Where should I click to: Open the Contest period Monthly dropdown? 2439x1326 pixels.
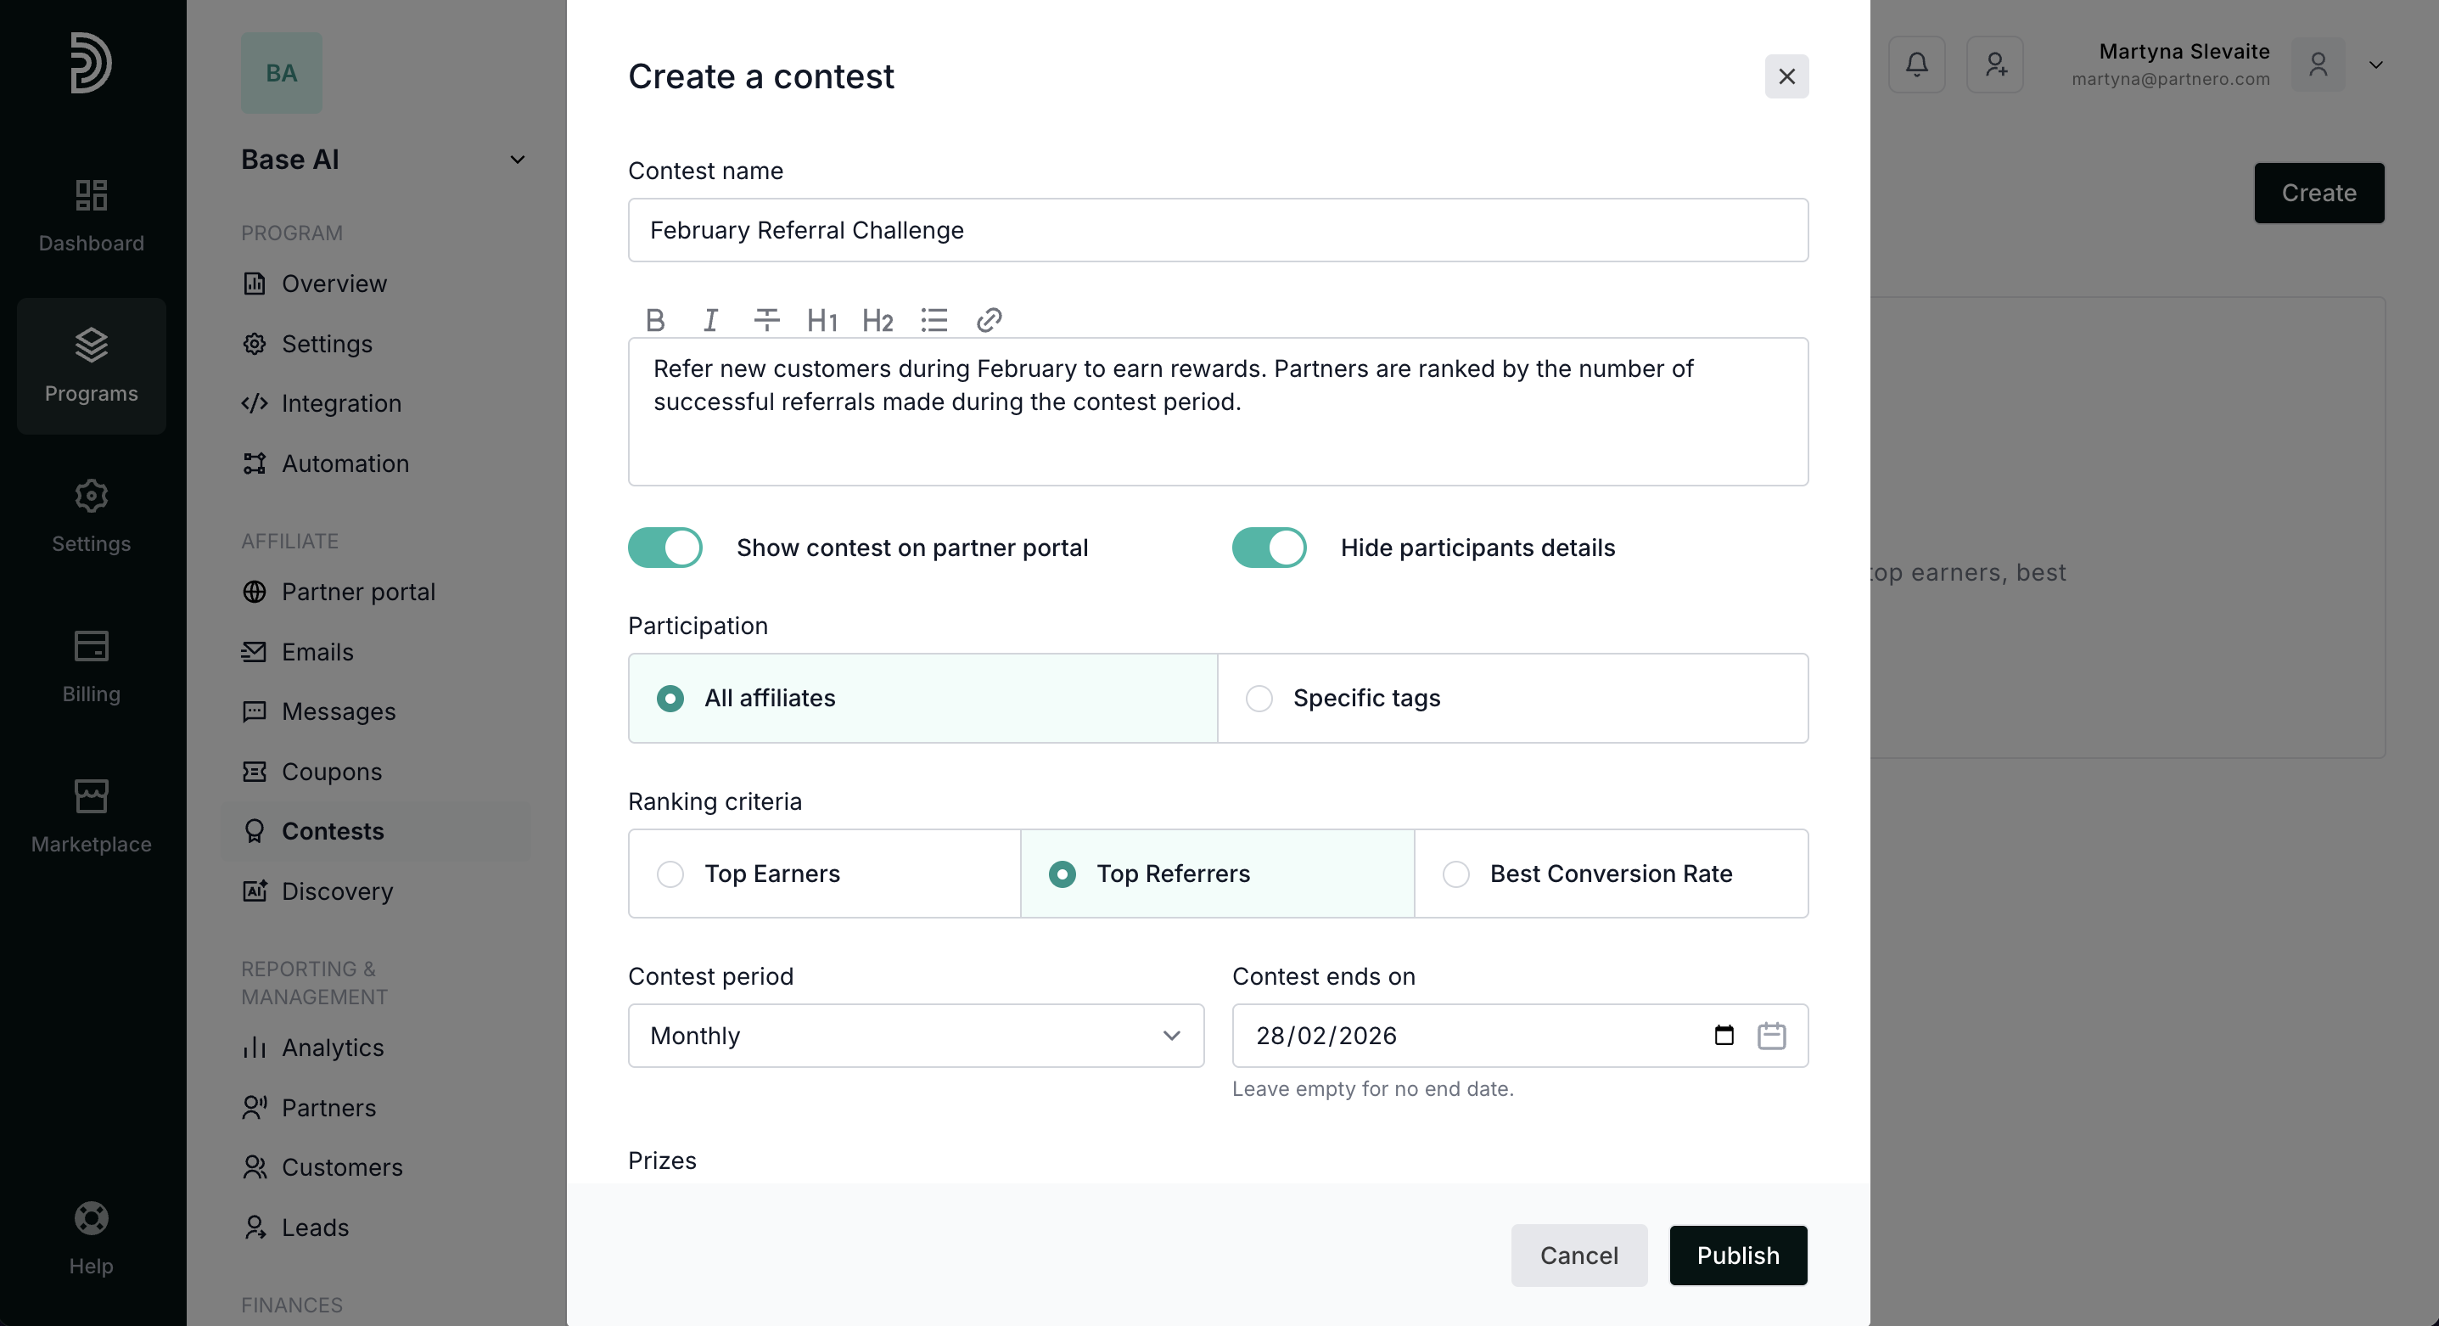[916, 1035]
